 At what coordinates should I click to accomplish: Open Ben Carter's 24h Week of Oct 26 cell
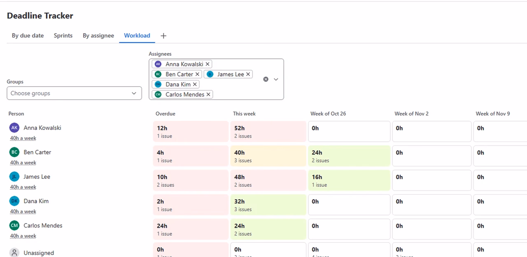[x=349, y=156]
